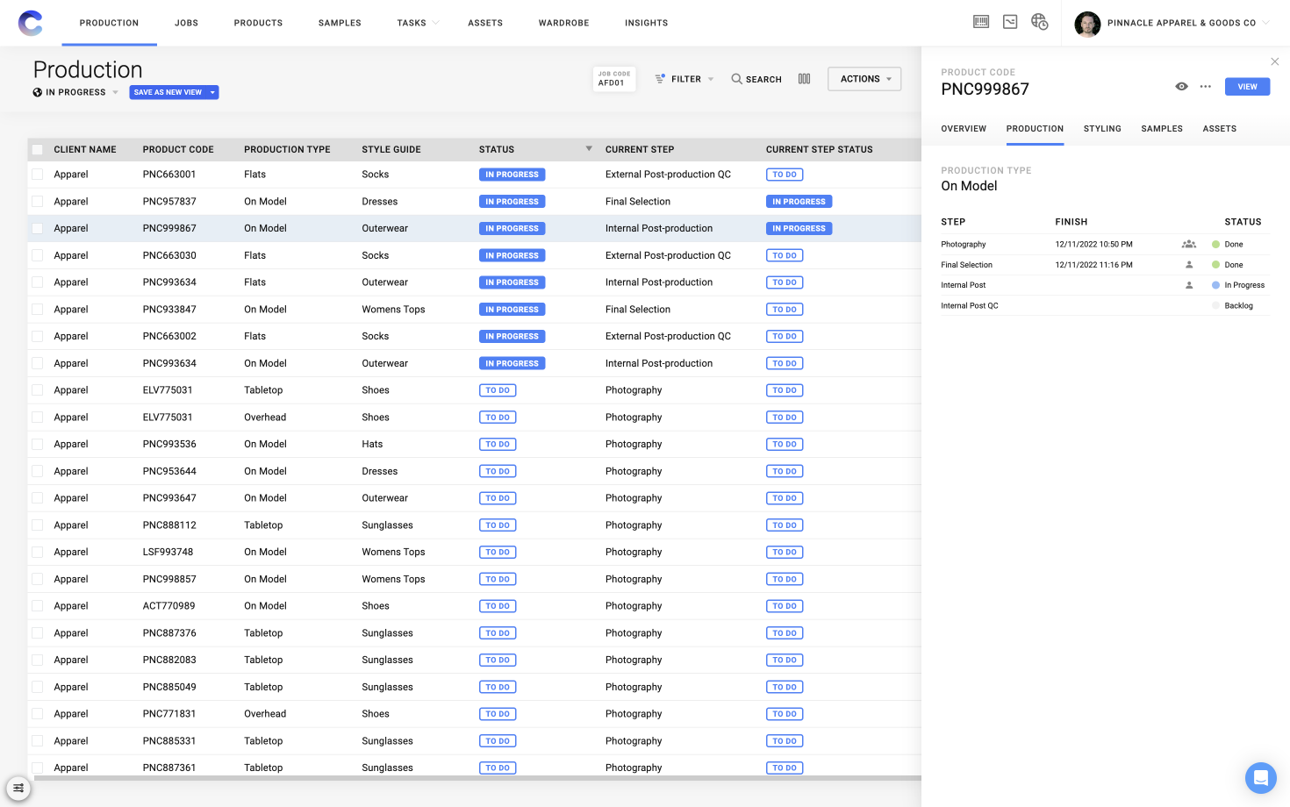Click the ellipsis menu in the PNC999867 panel

click(x=1205, y=86)
